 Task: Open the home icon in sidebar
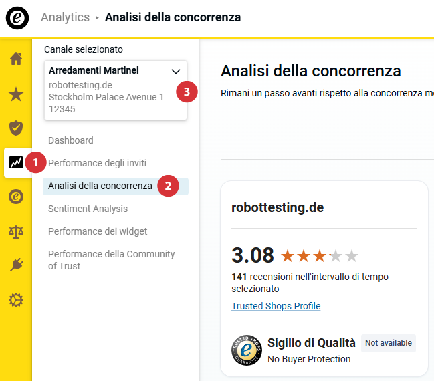point(16,59)
